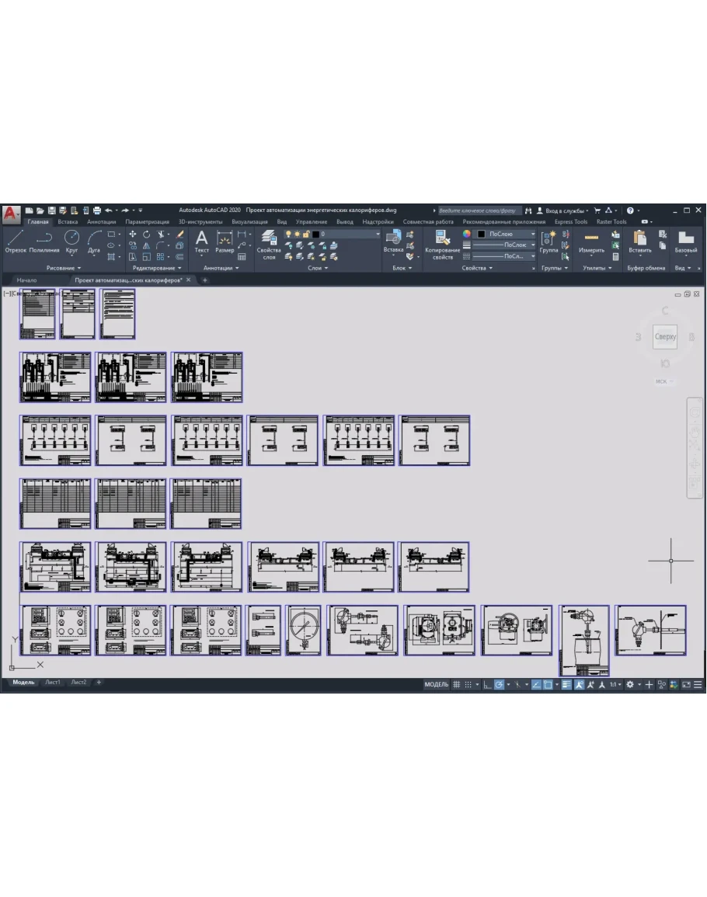Select the Круг circle tool

point(71,241)
